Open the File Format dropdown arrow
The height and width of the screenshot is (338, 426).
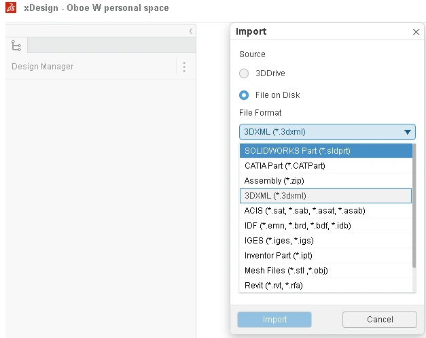point(408,132)
